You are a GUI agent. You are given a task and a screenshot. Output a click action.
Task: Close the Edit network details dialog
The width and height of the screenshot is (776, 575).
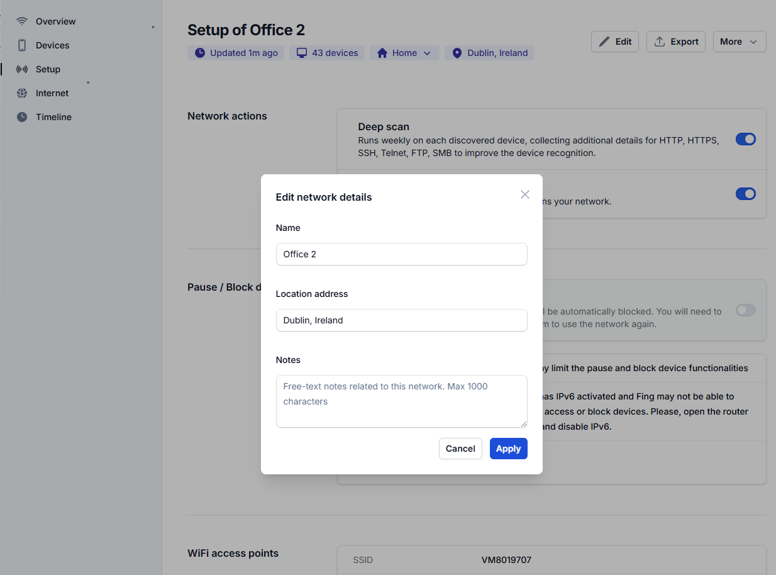click(525, 194)
